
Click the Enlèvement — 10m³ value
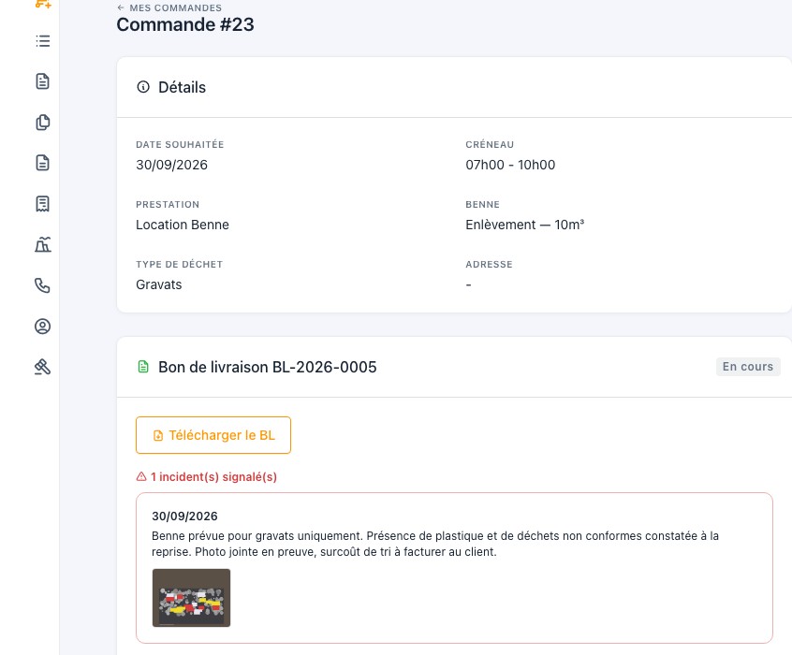[525, 225]
